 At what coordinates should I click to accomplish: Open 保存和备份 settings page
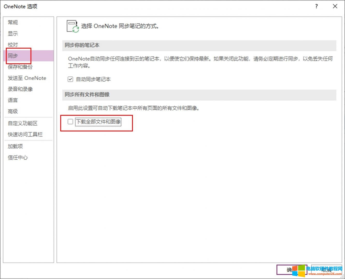(x=20, y=67)
